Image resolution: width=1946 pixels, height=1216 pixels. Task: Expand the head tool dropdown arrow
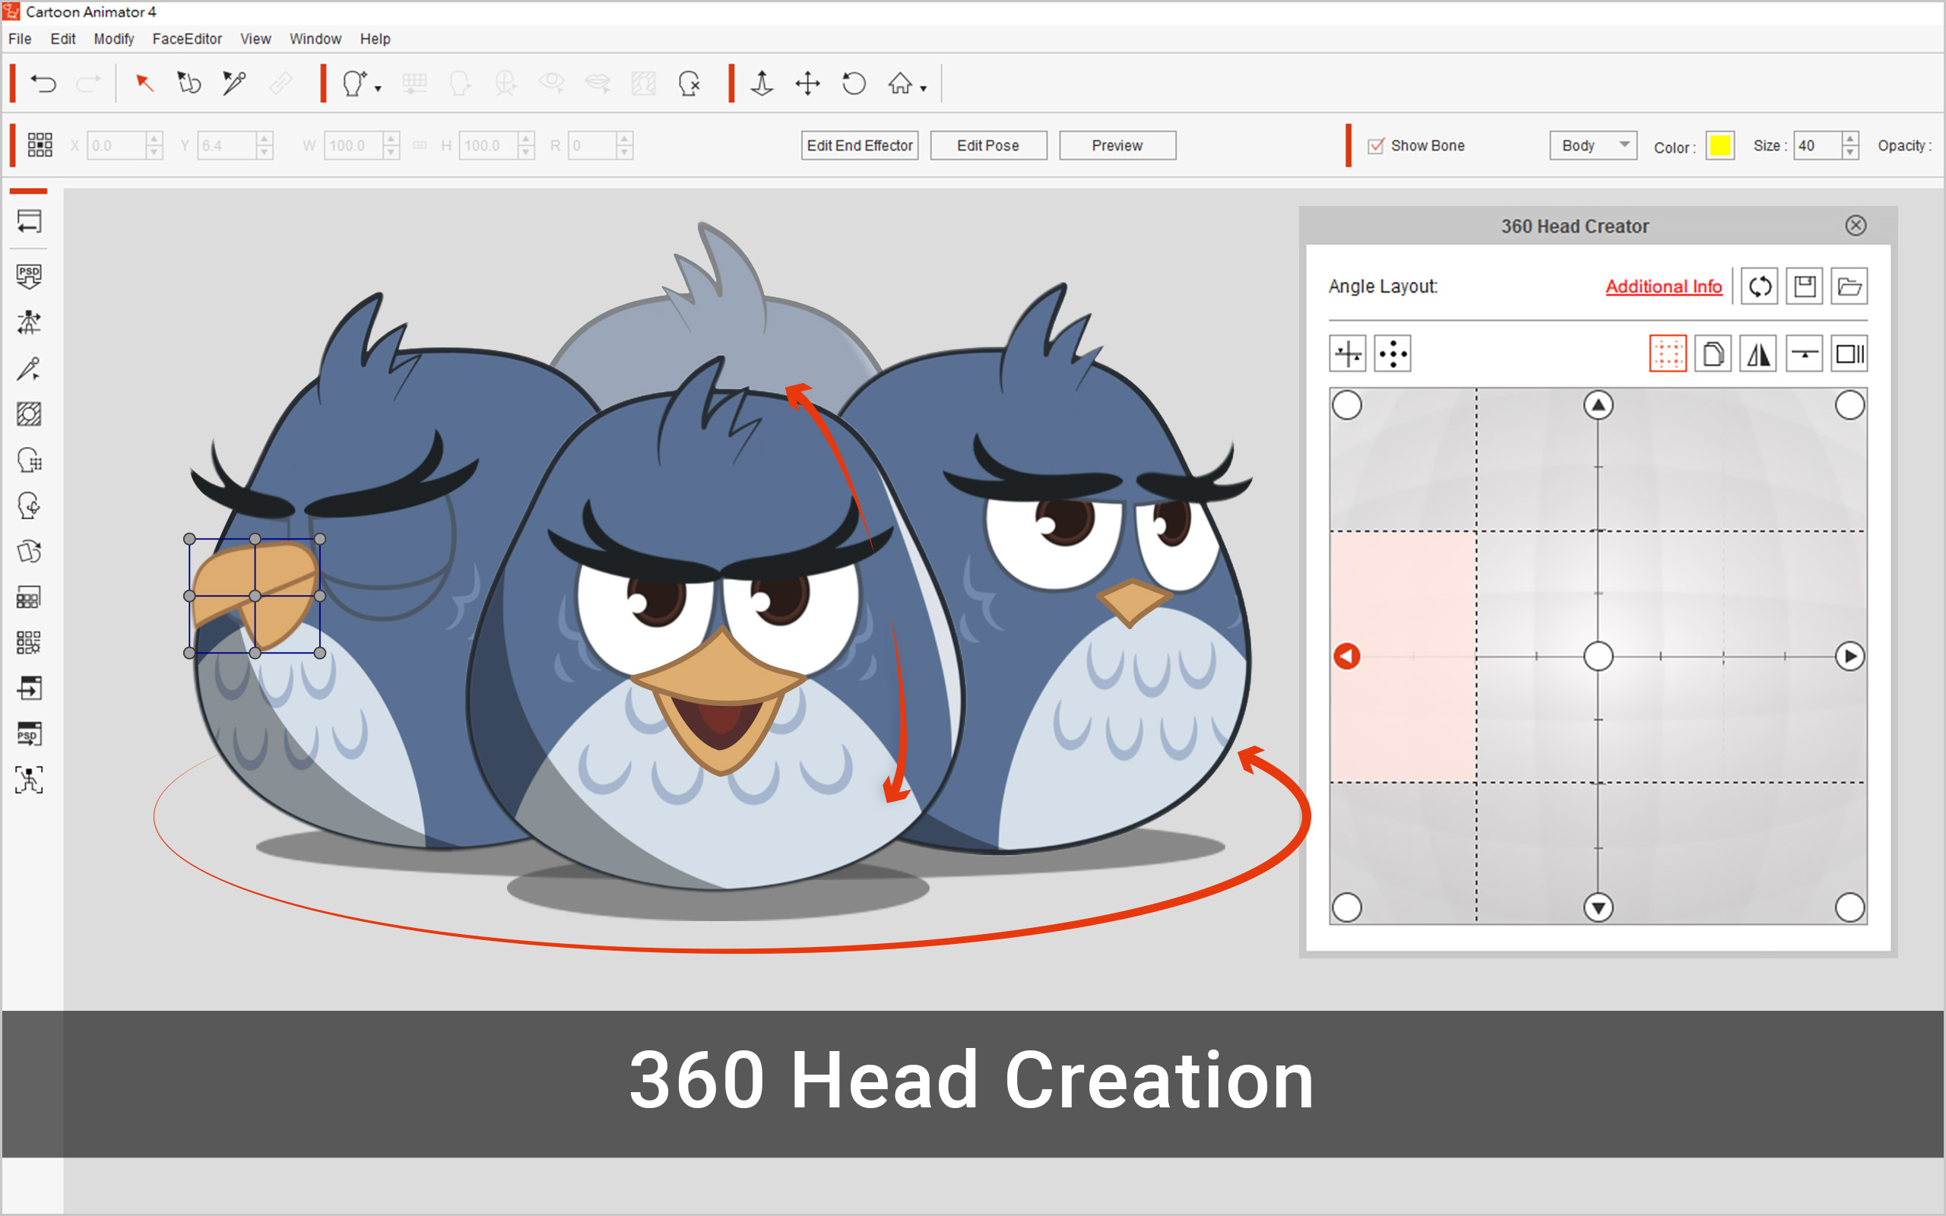pos(378,89)
